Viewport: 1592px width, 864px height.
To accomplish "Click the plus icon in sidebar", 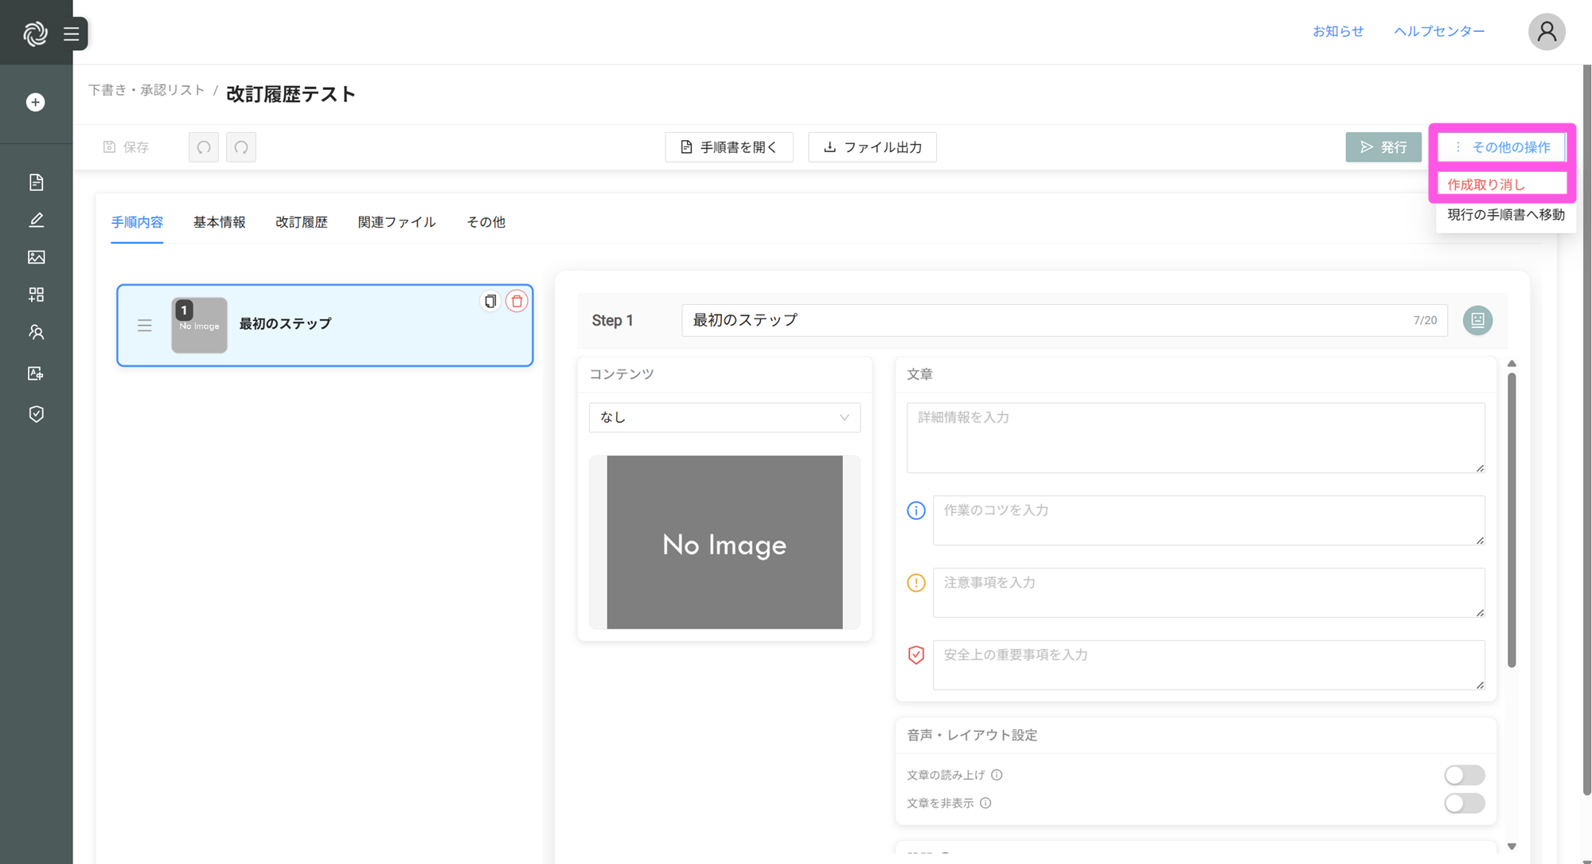I will [x=35, y=102].
